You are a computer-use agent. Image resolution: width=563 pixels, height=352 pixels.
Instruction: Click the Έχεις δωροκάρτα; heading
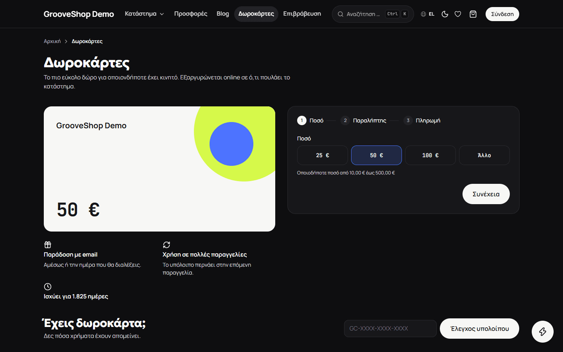[x=94, y=323]
